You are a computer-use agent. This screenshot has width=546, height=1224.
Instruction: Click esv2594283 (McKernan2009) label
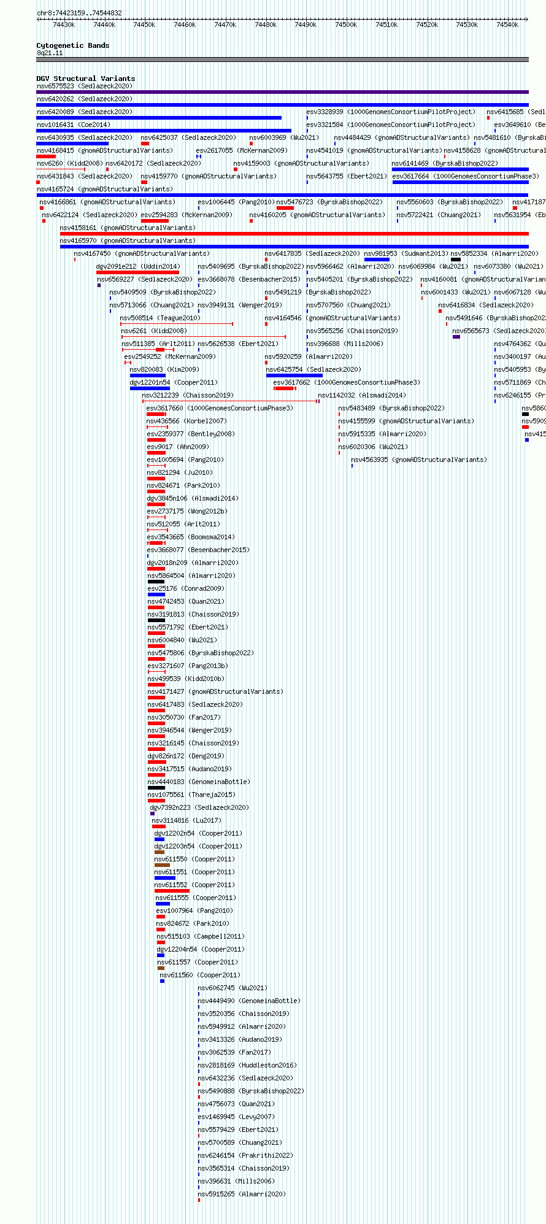186,215
